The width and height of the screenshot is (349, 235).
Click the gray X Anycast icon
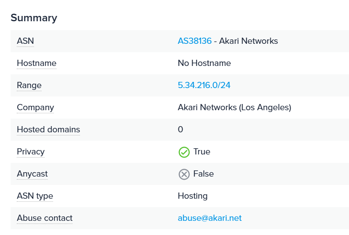[x=184, y=174]
